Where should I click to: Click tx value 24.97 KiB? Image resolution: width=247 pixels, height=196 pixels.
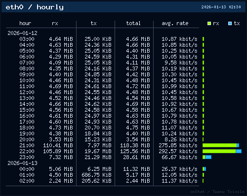98,116
